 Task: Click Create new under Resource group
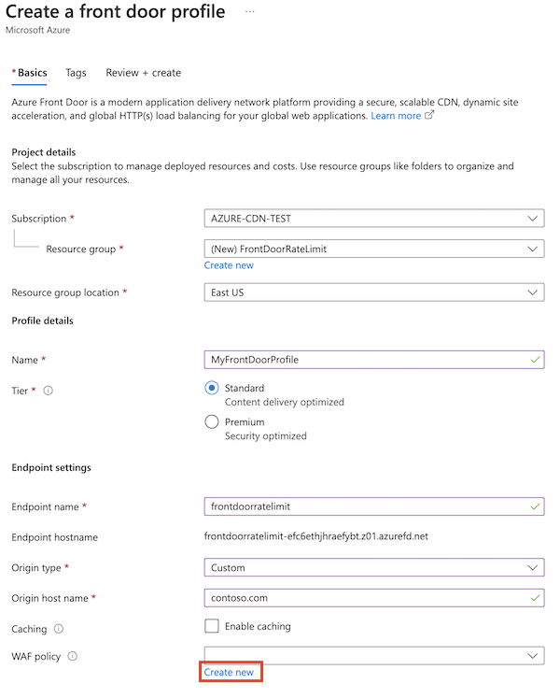(x=229, y=265)
